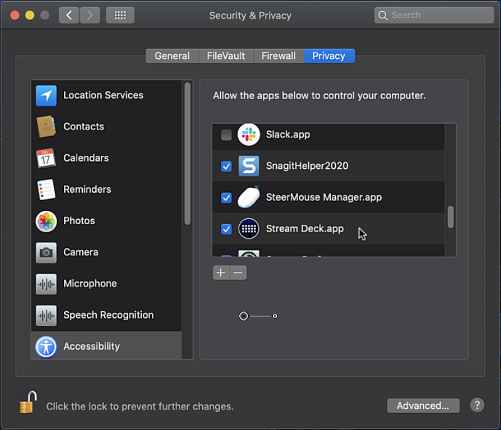
Task: Select the Stream Deck.app name text
Action: pyautogui.click(x=305, y=228)
